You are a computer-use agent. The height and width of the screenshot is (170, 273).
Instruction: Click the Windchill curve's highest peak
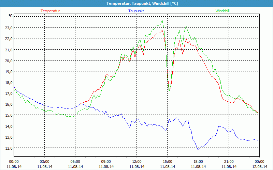(x=162, y=20)
